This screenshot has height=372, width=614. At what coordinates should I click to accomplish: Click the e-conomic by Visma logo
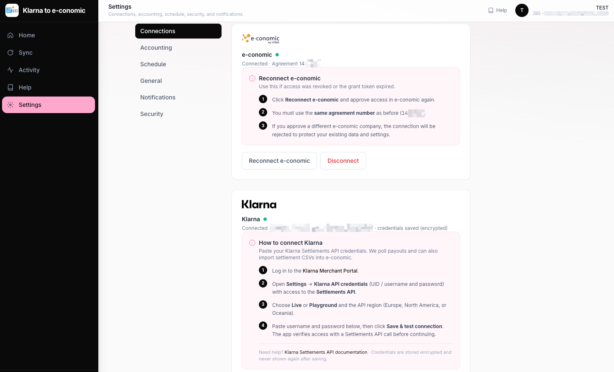click(261, 39)
